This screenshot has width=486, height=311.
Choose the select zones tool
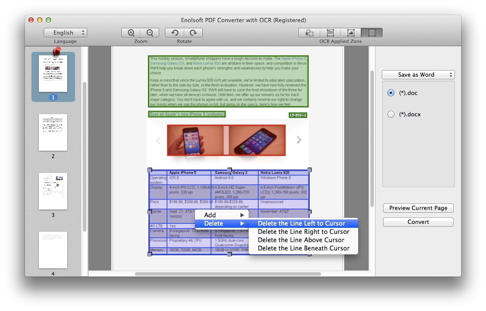pyautogui.click(x=309, y=33)
